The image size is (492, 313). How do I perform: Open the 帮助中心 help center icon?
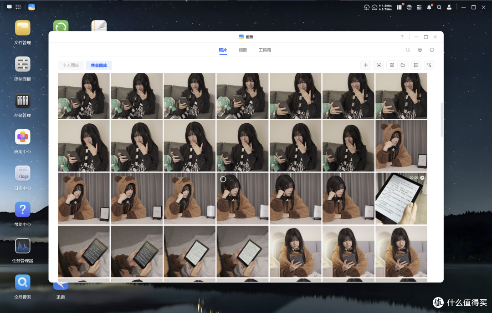[x=23, y=210]
